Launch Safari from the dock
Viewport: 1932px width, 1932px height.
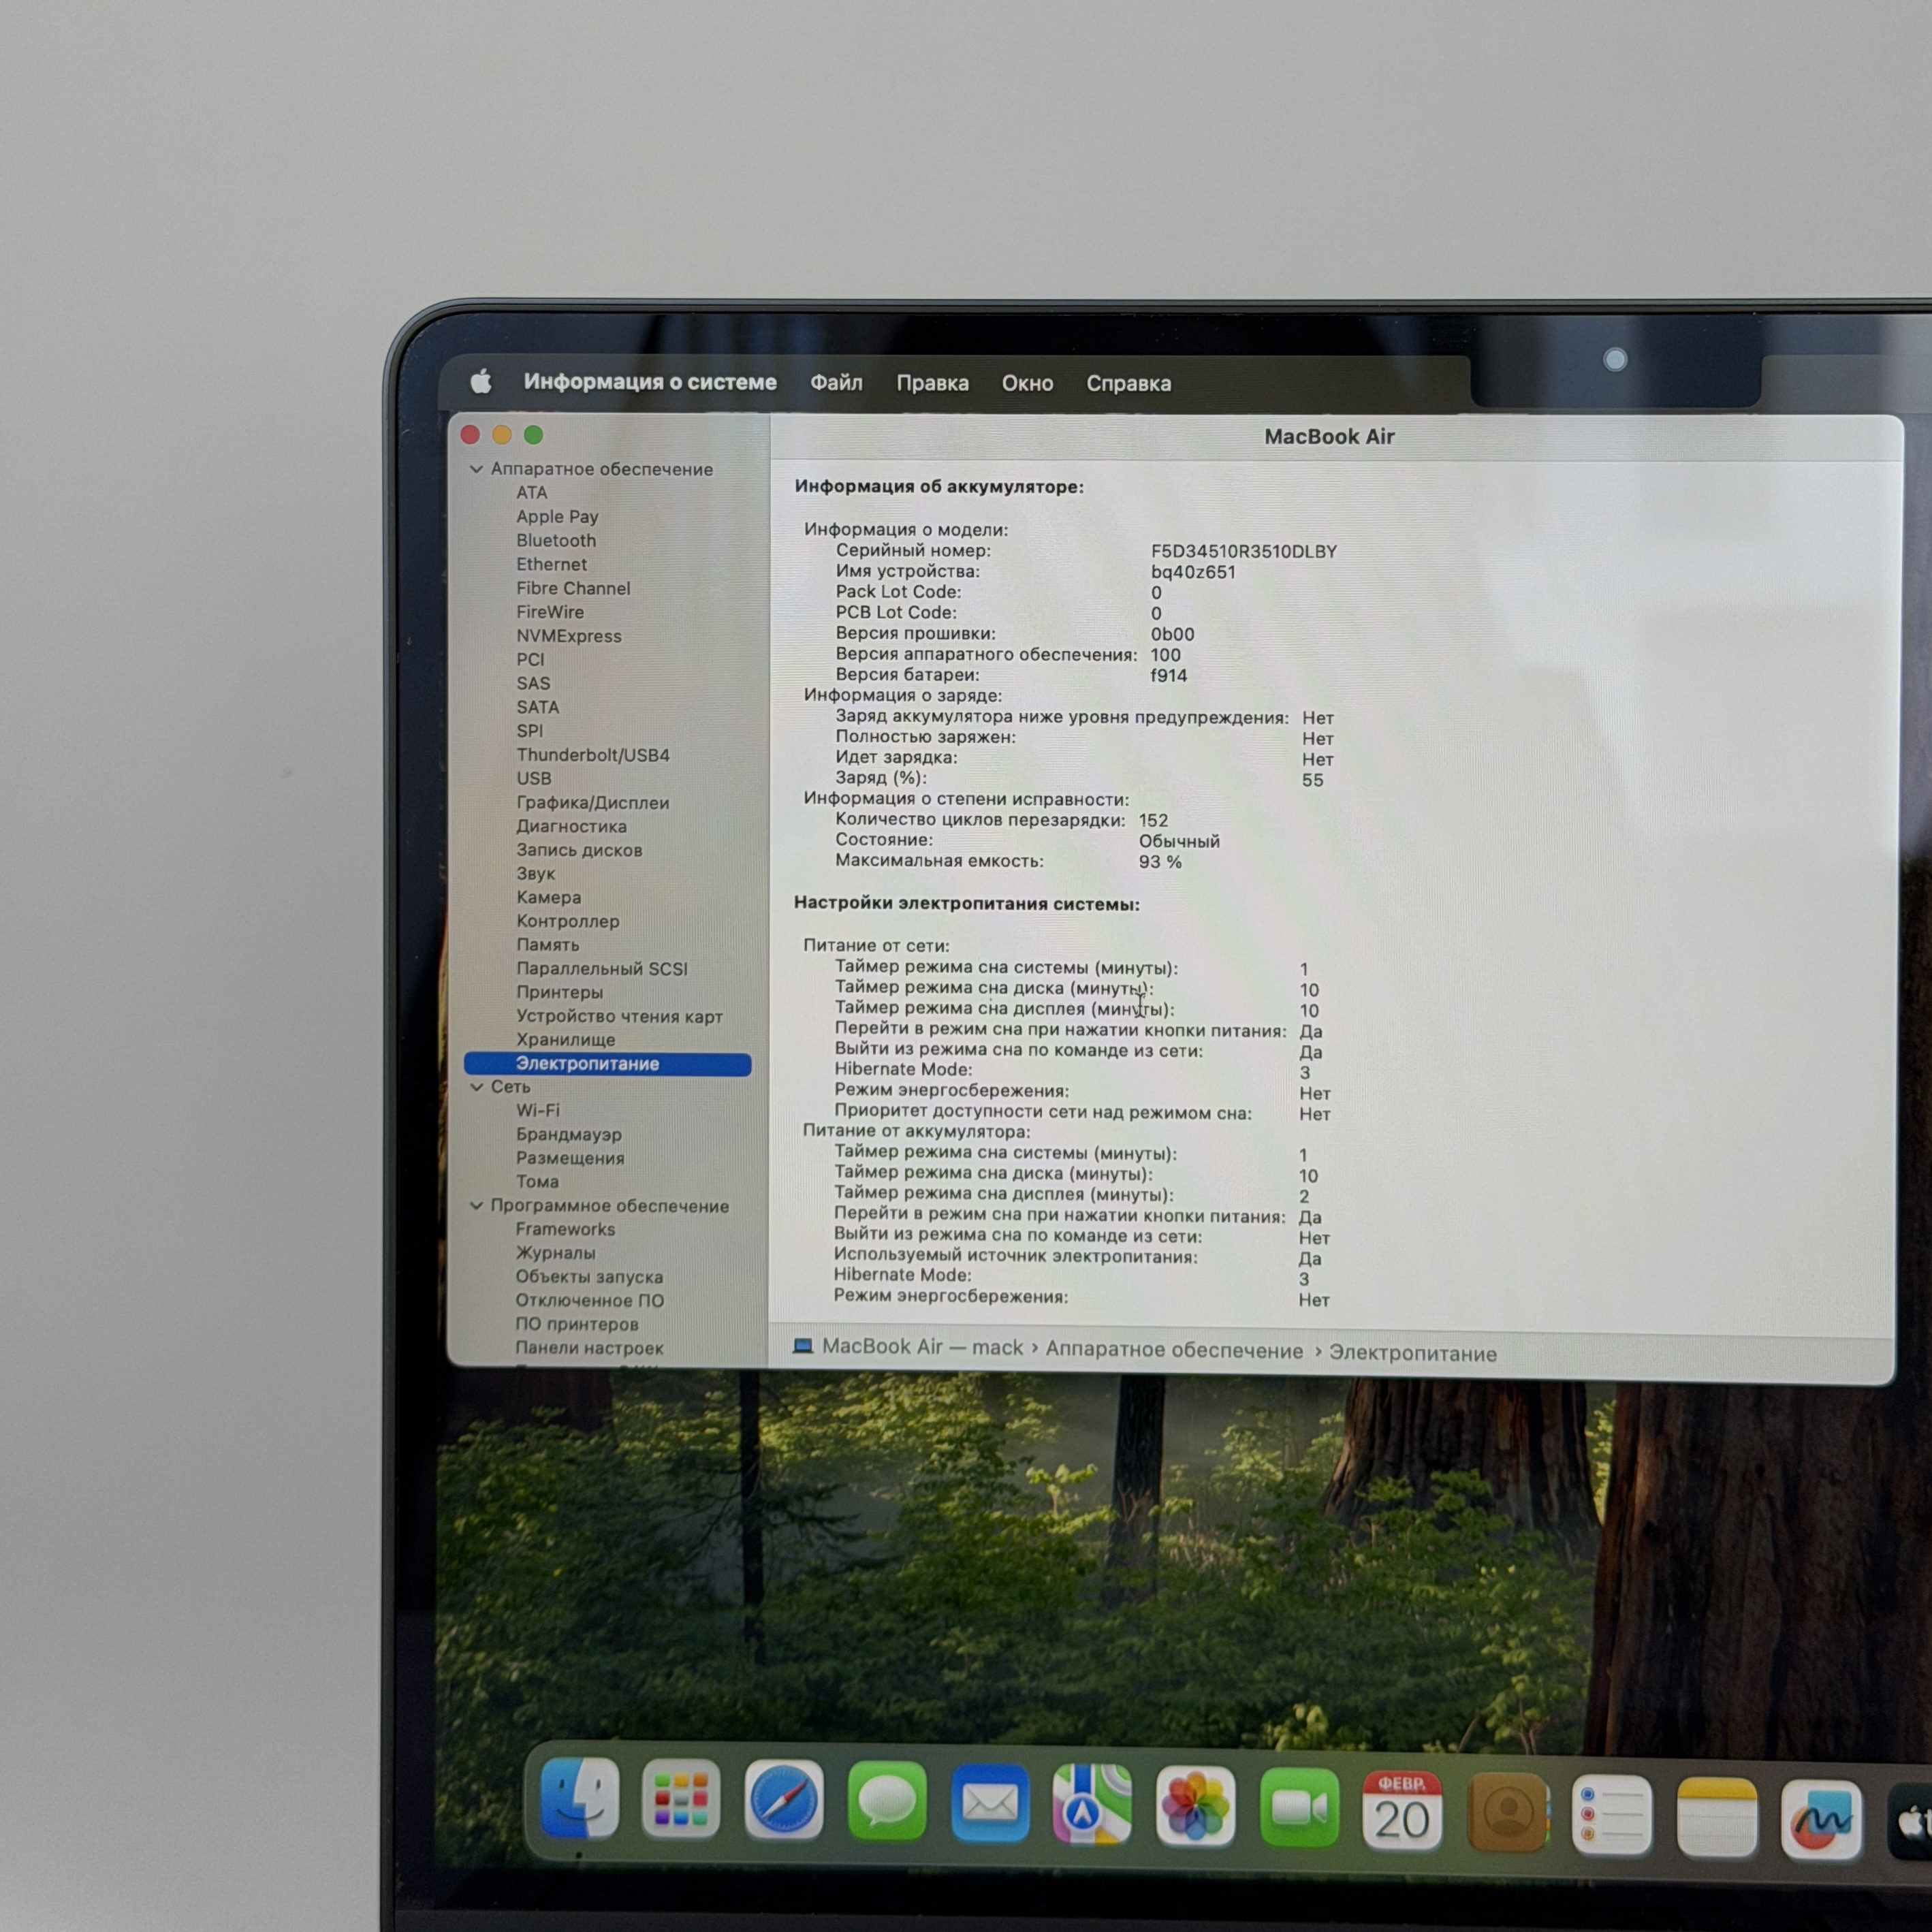coord(784,1800)
